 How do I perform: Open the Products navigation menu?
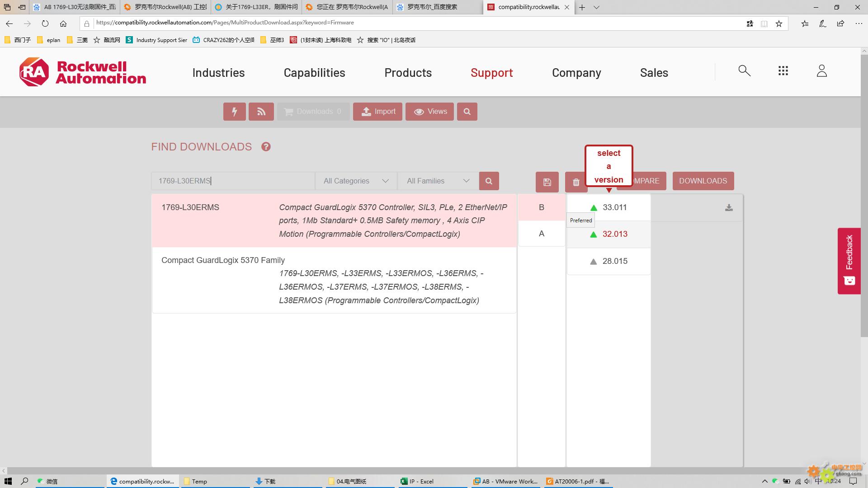tap(408, 73)
